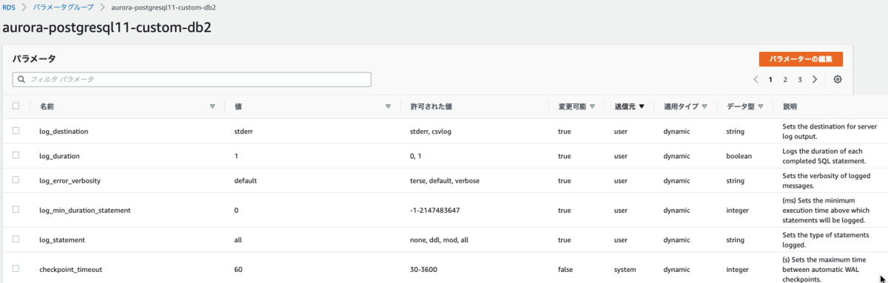Click 'false' in checkpoint_timeout row
Screen dimensions: 888x283
[x=566, y=270]
